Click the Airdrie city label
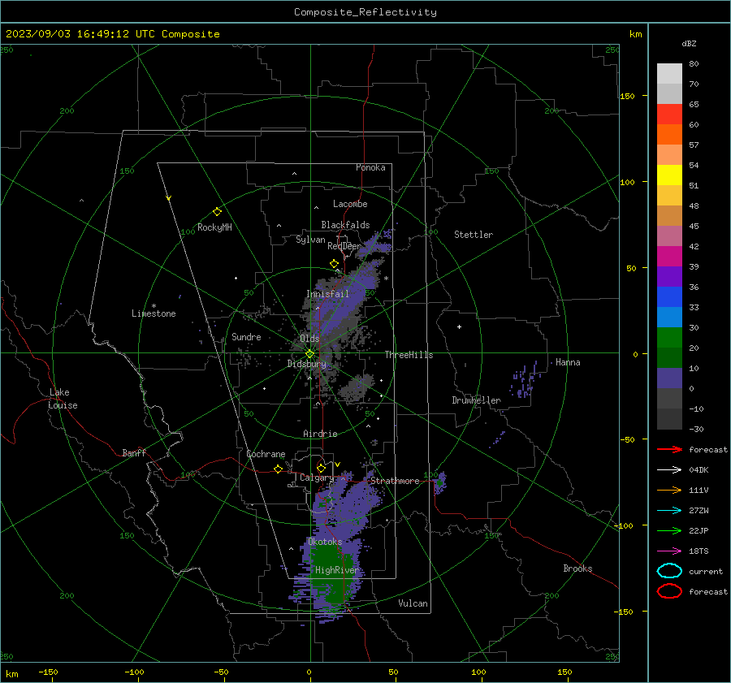 pyautogui.click(x=320, y=434)
